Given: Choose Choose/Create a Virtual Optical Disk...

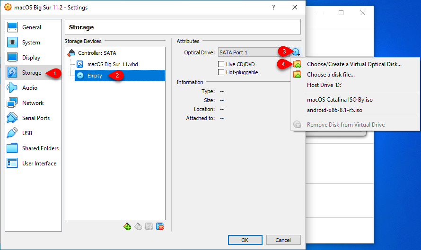Looking at the screenshot, I should click(x=355, y=64).
